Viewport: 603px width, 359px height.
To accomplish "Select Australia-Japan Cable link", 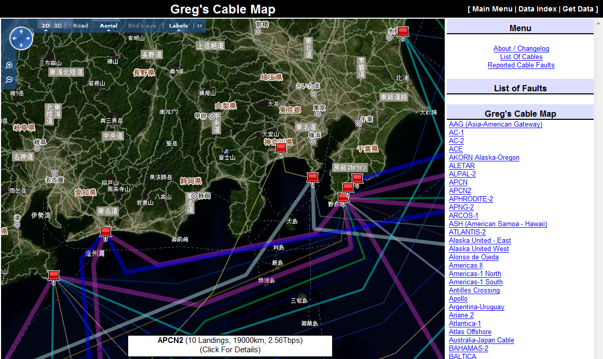I will [482, 340].
